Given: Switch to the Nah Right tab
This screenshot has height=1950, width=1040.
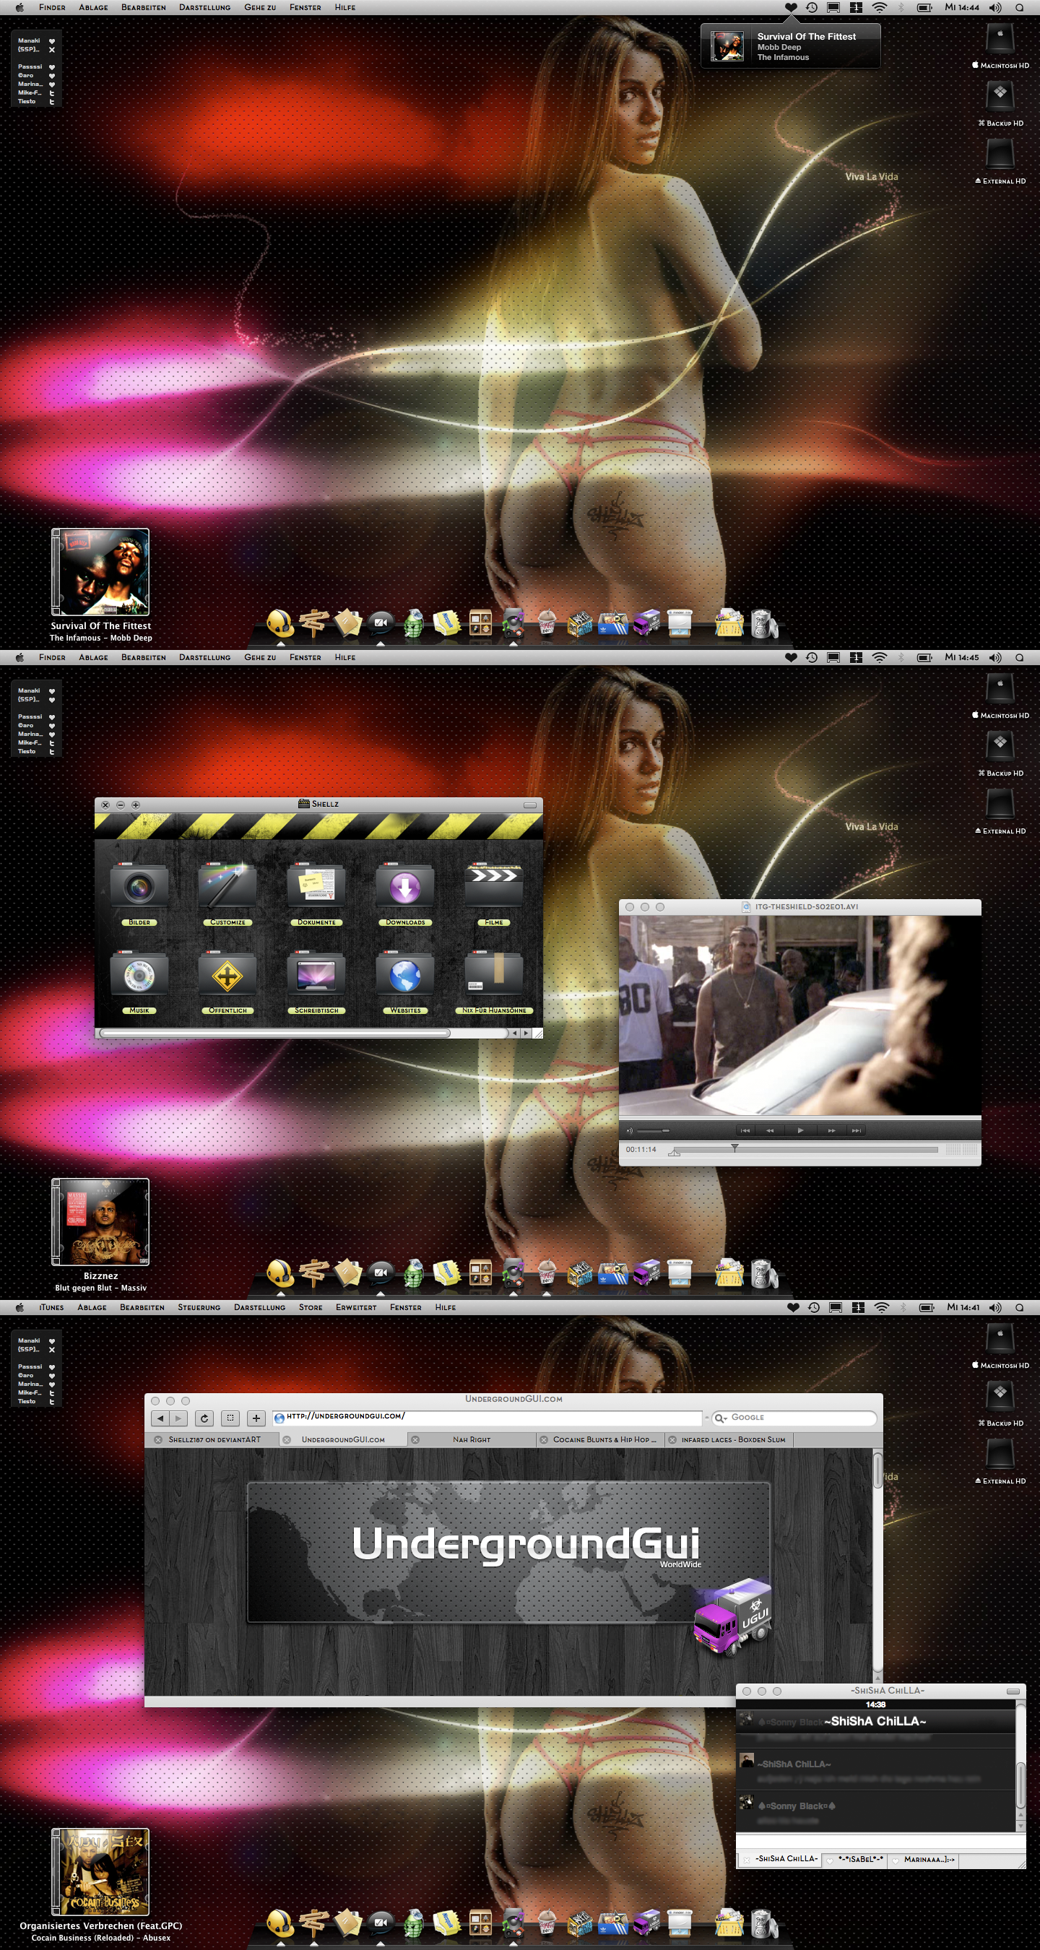Looking at the screenshot, I should click(472, 1439).
